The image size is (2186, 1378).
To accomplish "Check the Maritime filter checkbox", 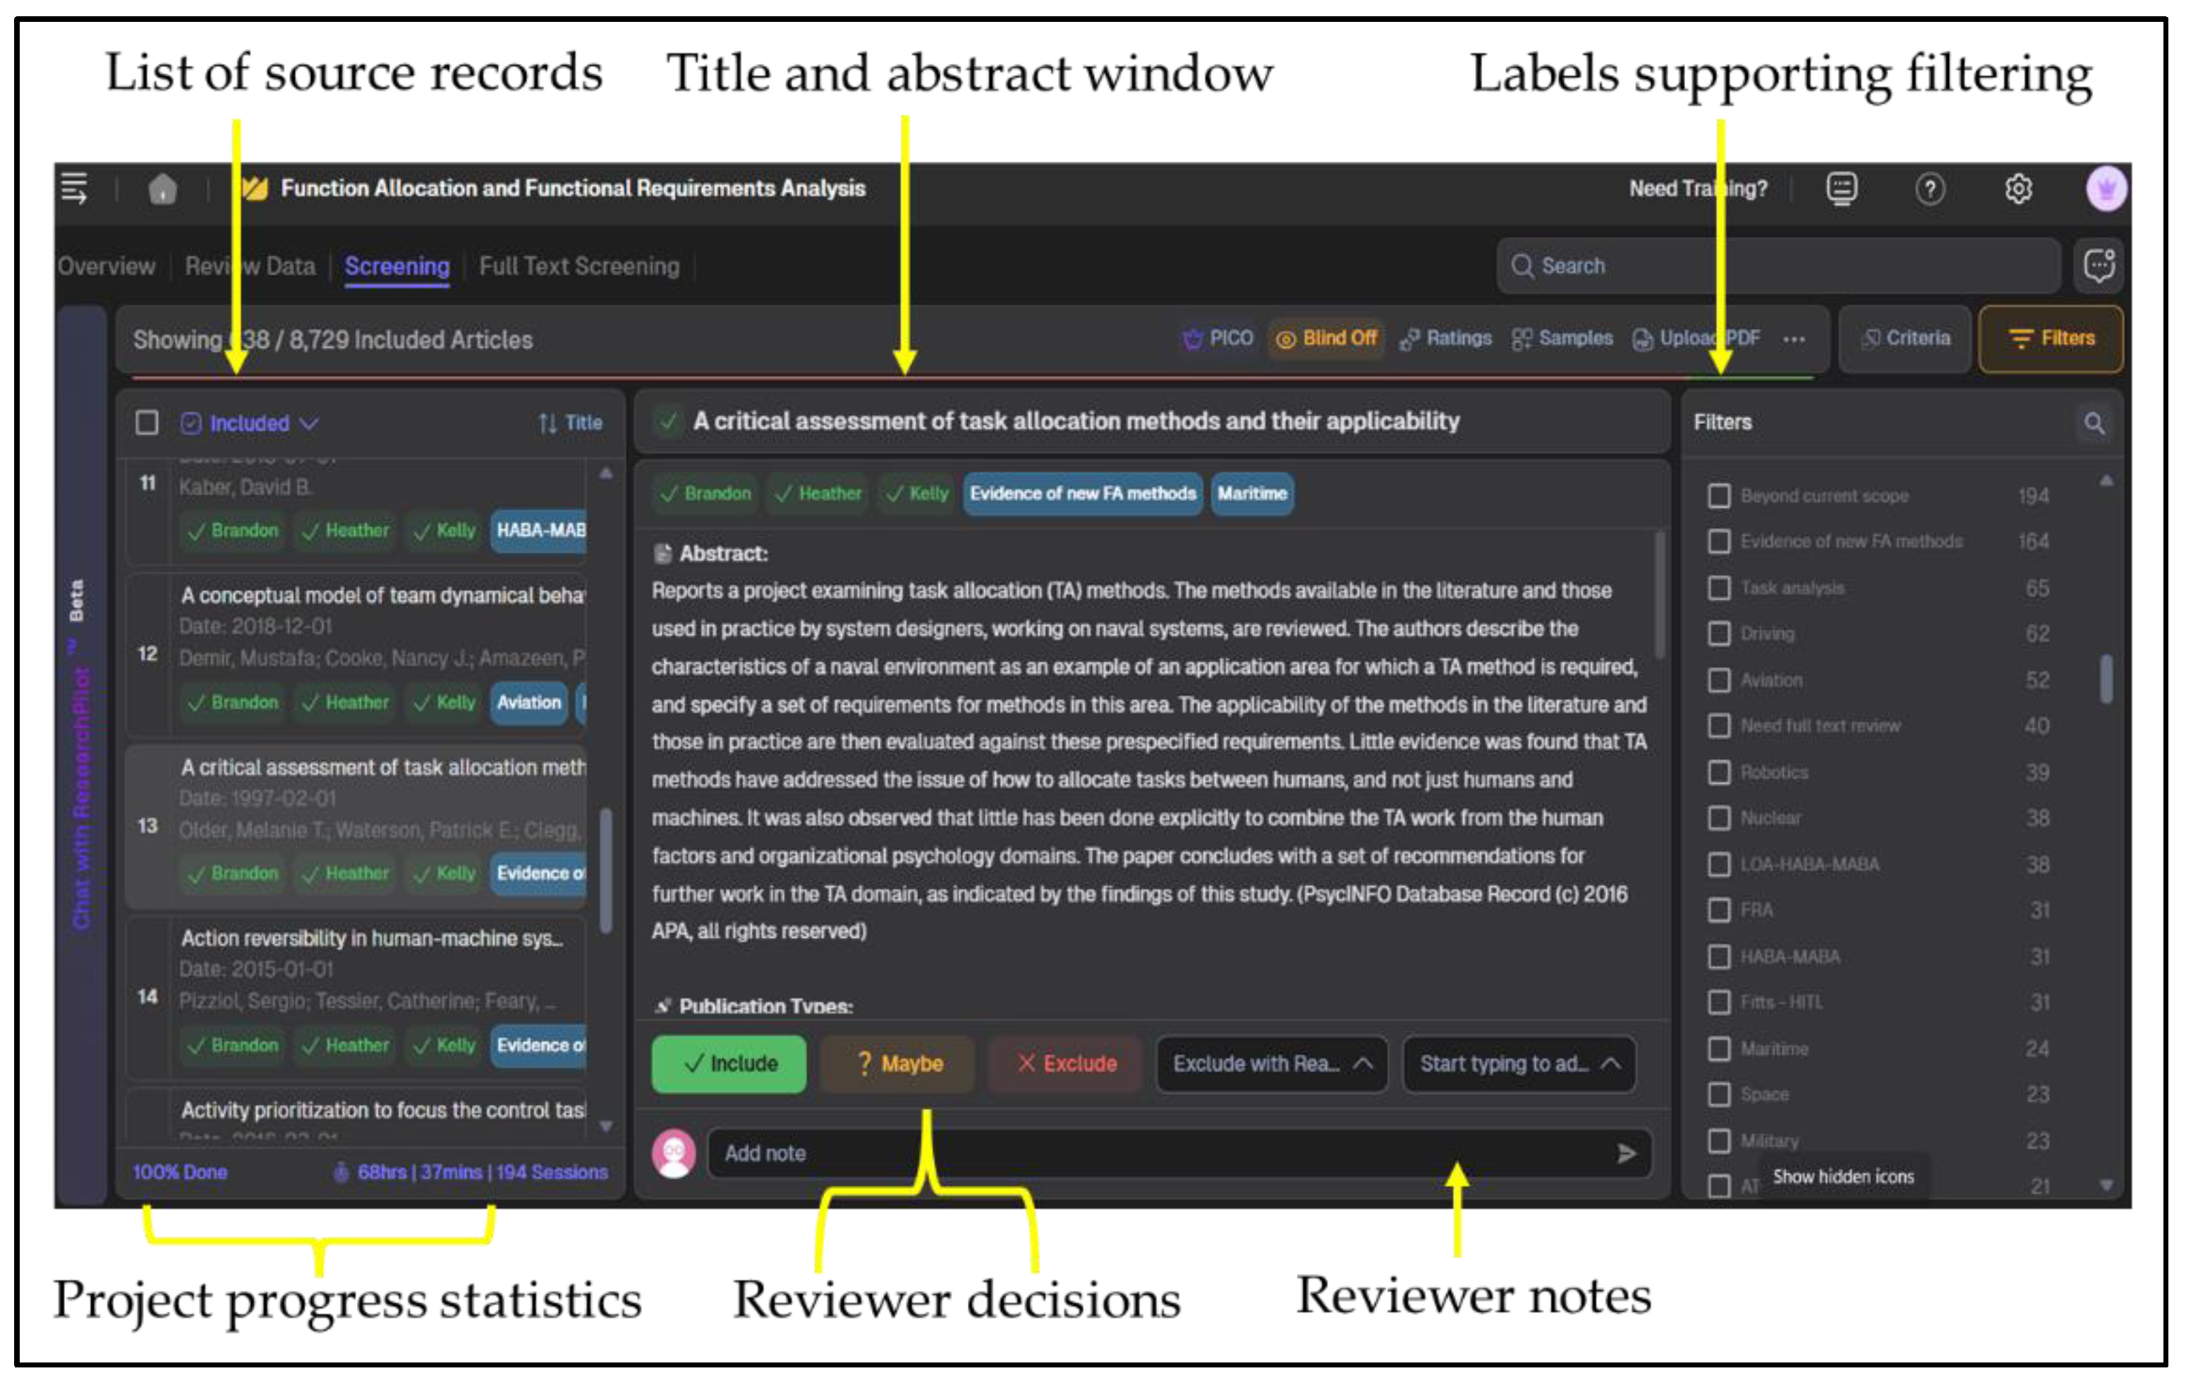I will (x=1718, y=1049).
